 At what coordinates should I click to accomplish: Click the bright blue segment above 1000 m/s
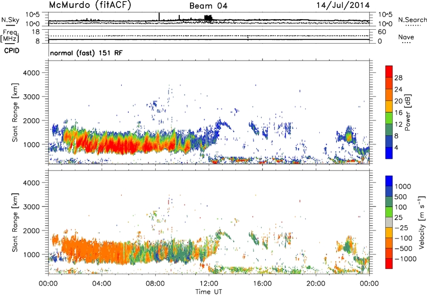(389, 181)
